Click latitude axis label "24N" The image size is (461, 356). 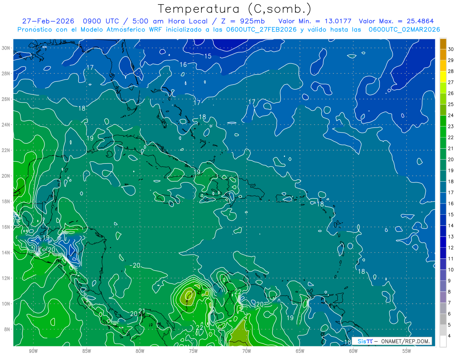(7, 125)
